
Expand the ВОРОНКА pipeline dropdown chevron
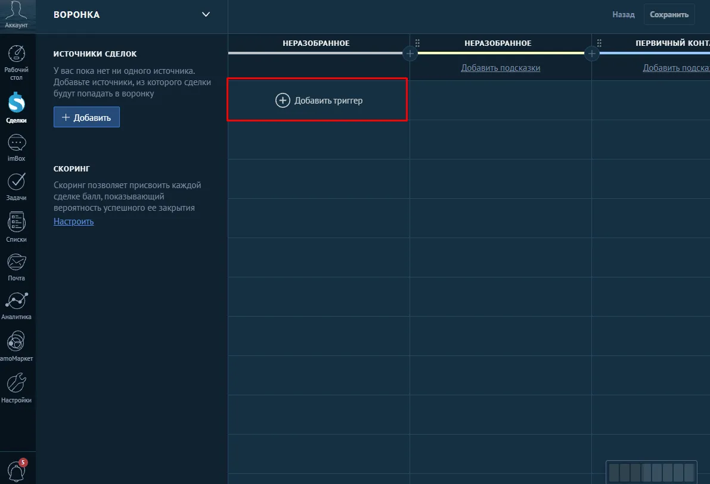pos(206,14)
